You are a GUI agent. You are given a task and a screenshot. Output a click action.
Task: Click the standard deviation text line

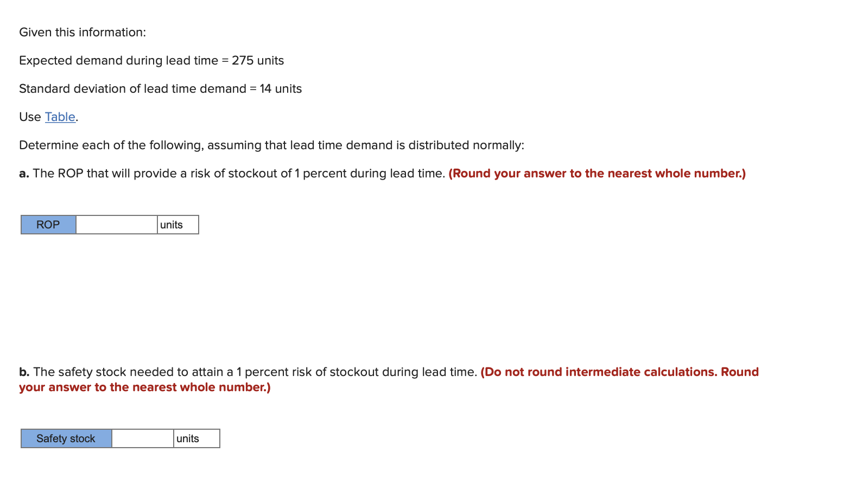(x=160, y=88)
